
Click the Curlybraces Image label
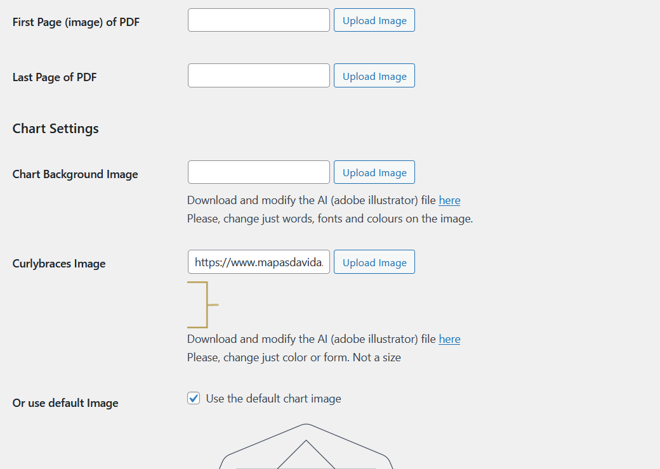[x=58, y=263]
